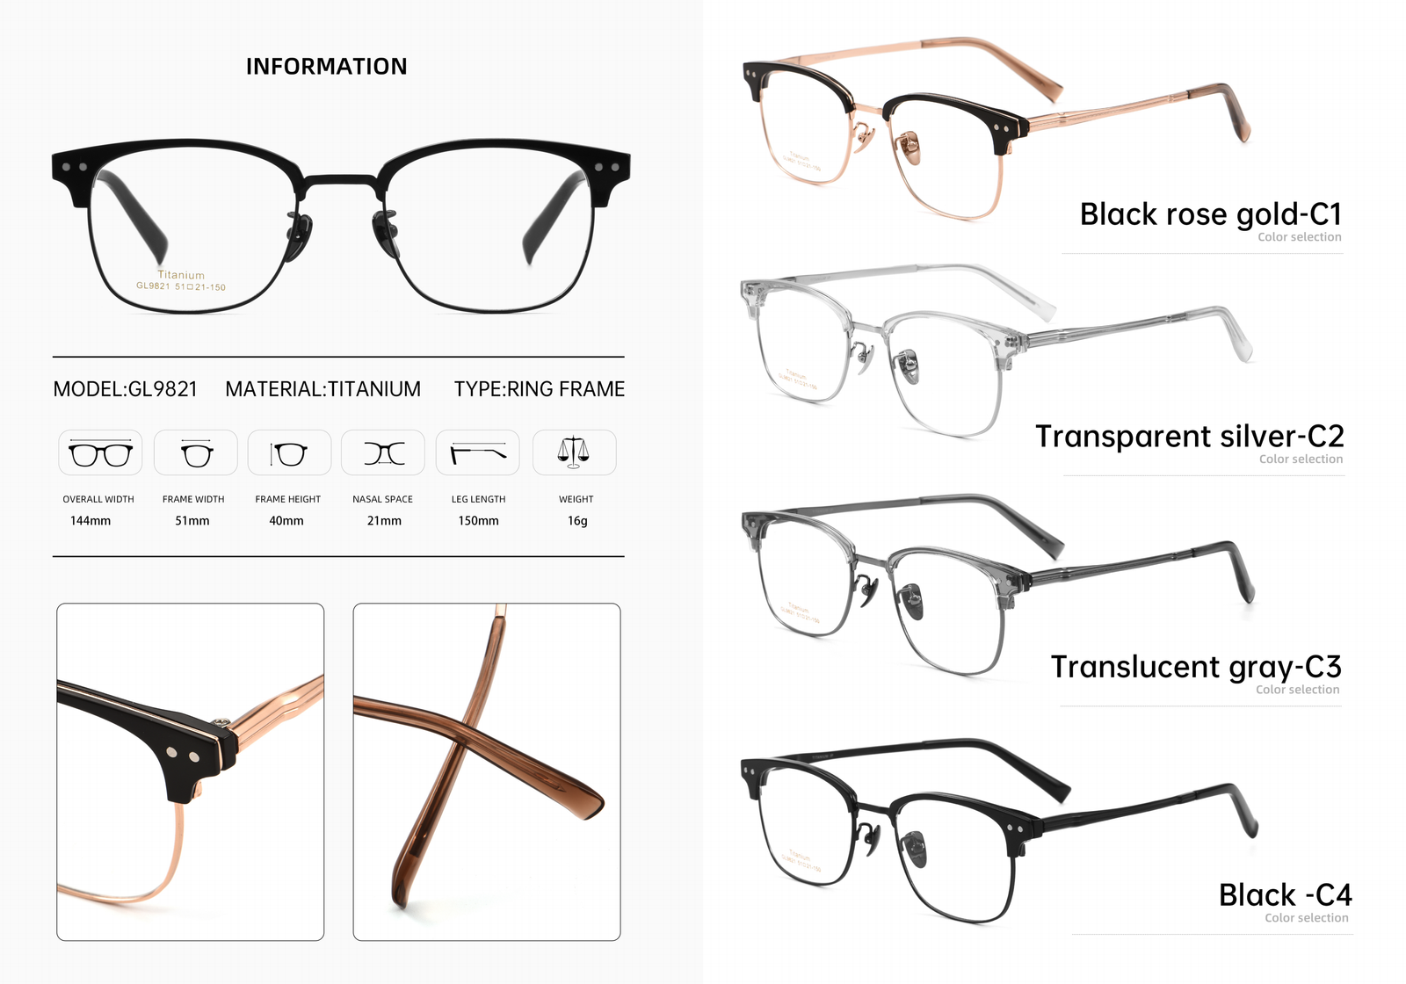Click the INFORMATION heading

[x=326, y=67]
